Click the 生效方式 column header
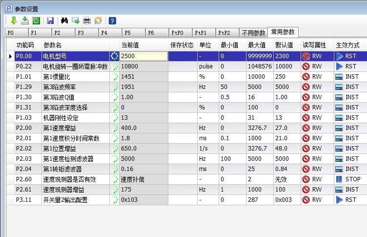Image resolution: width=367 pixels, height=237 pixels. (348, 45)
